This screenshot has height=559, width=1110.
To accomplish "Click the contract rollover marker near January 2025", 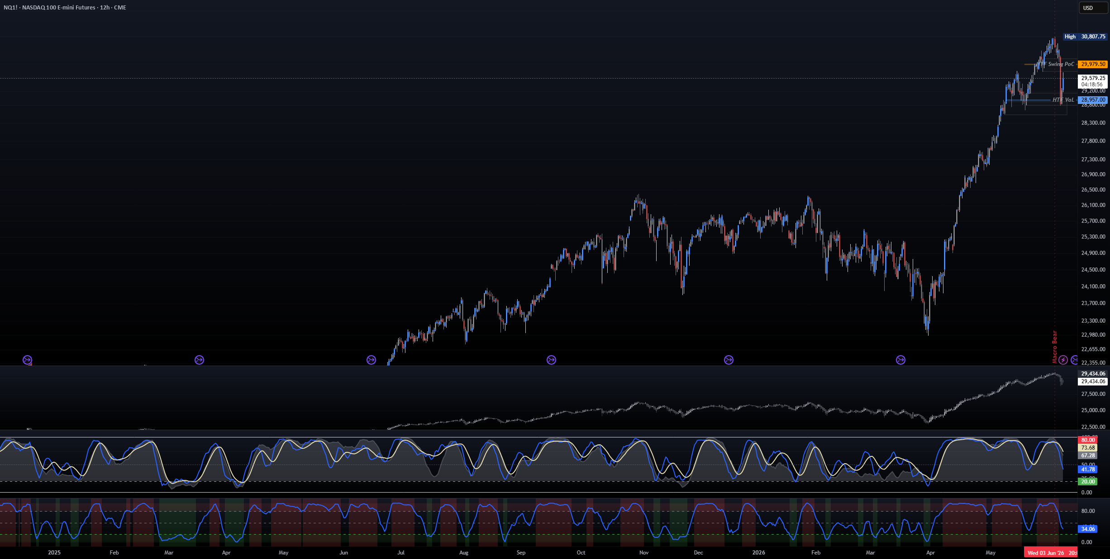I will pyautogui.click(x=27, y=360).
